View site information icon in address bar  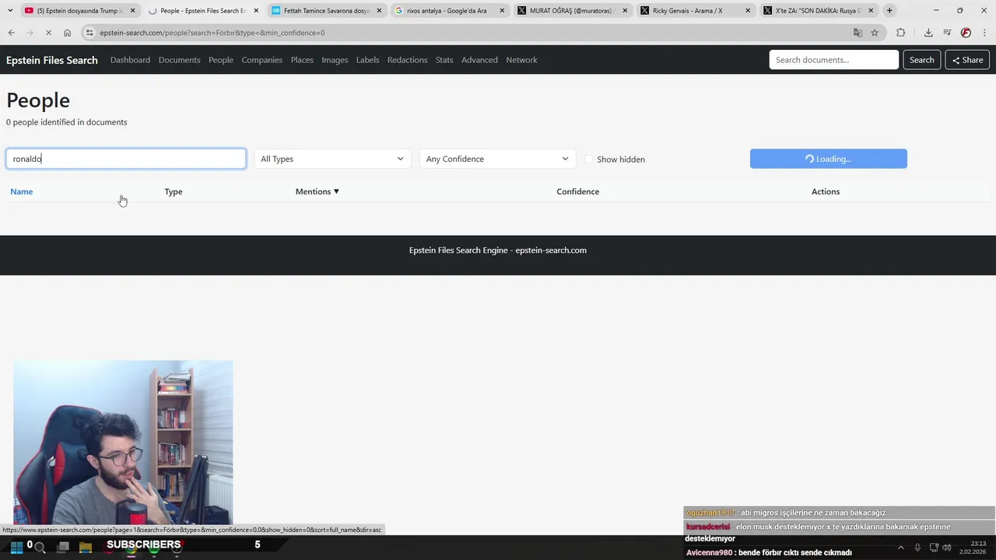click(x=90, y=33)
